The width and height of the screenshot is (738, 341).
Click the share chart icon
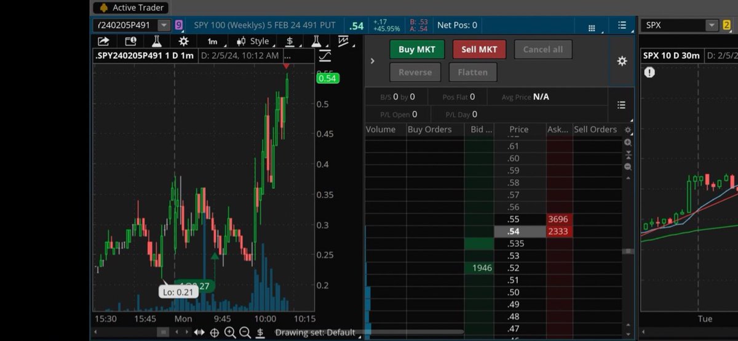tap(103, 41)
